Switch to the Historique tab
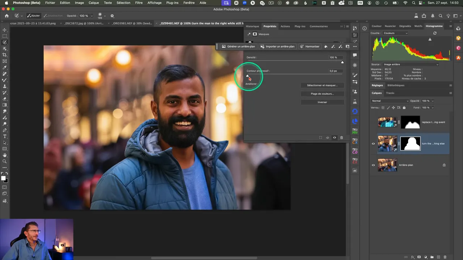Viewport: 463px width, 260px height. pyautogui.click(x=252, y=26)
